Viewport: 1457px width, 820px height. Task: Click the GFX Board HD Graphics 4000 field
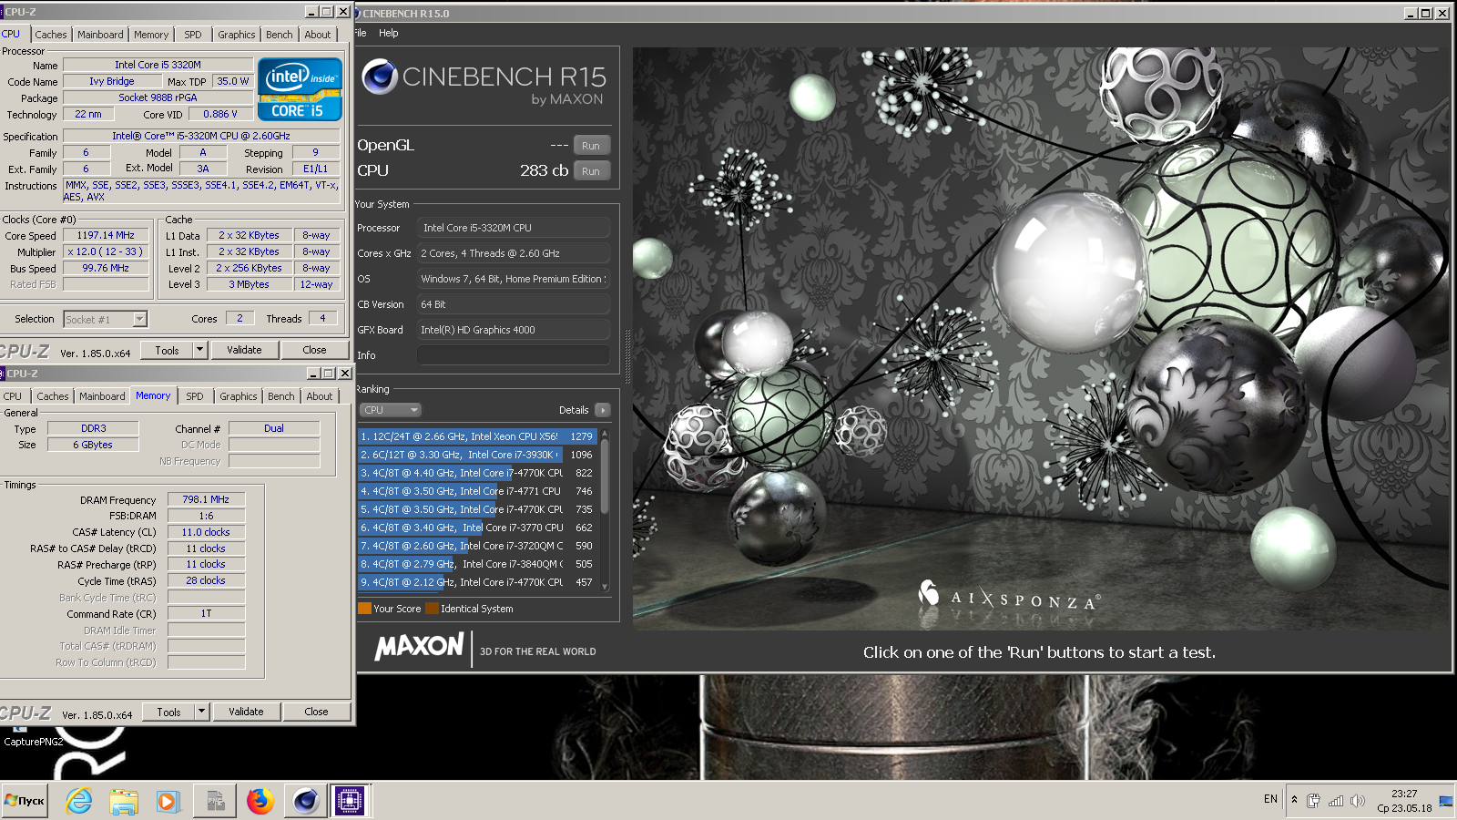tap(514, 330)
